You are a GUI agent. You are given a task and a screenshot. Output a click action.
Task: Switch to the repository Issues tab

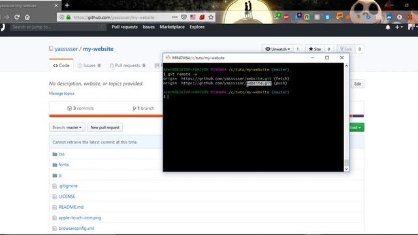coord(89,65)
